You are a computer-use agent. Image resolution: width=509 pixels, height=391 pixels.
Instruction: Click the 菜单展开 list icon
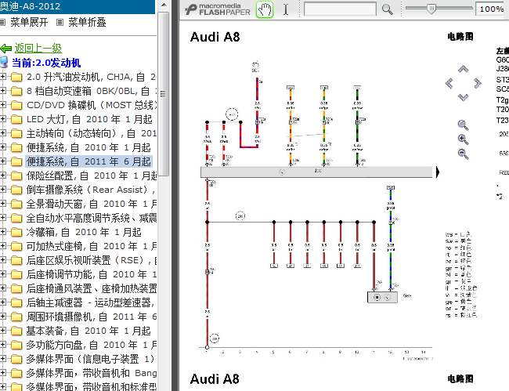2,23
